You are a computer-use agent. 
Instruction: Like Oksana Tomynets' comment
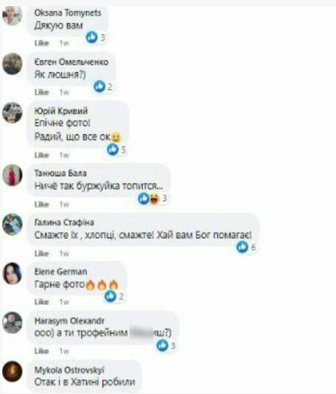point(42,43)
